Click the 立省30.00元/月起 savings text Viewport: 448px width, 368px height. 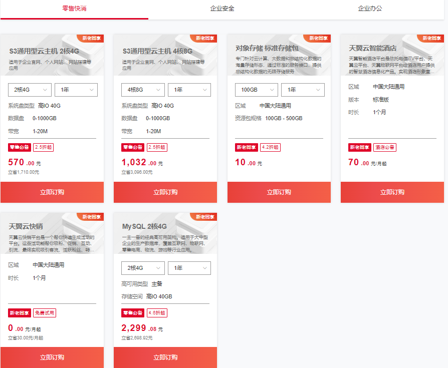(x=26, y=338)
